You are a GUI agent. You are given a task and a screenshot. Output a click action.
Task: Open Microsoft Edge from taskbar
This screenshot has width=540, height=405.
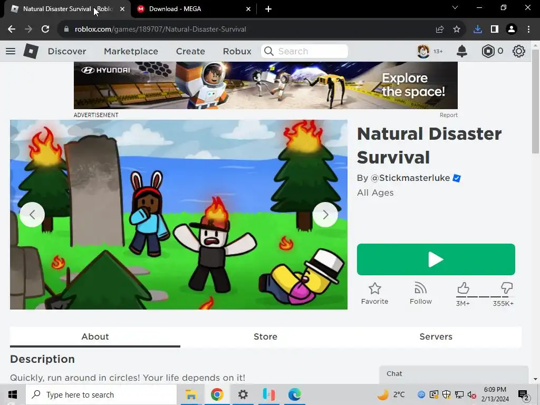click(294, 394)
